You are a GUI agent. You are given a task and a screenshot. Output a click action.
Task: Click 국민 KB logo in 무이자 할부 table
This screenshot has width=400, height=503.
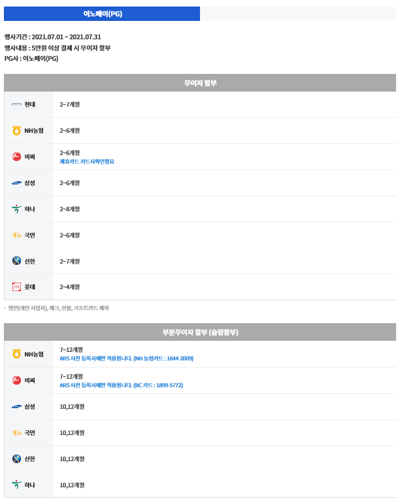(17, 235)
